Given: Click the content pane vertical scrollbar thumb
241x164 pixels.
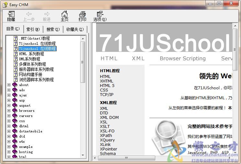Looking at the screenshot, I should 235,50.
